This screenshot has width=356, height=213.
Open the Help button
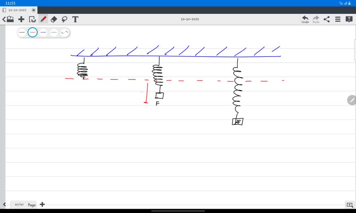tap(349, 19)
